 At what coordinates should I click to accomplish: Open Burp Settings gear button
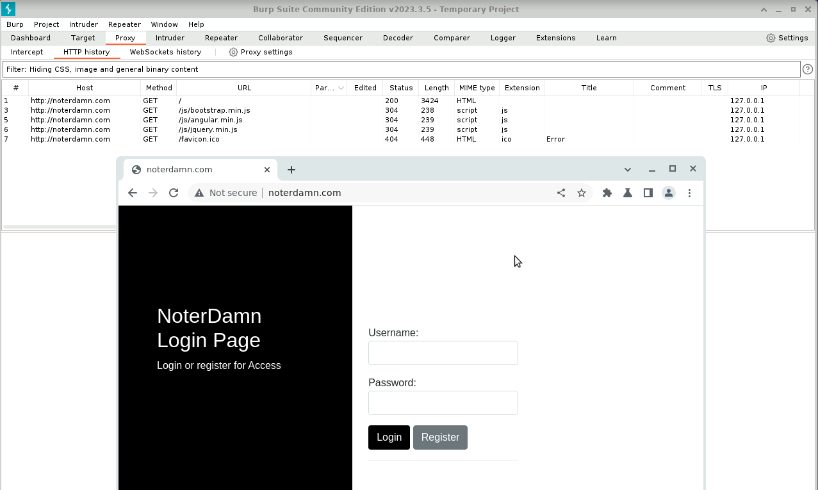point(787,38)
